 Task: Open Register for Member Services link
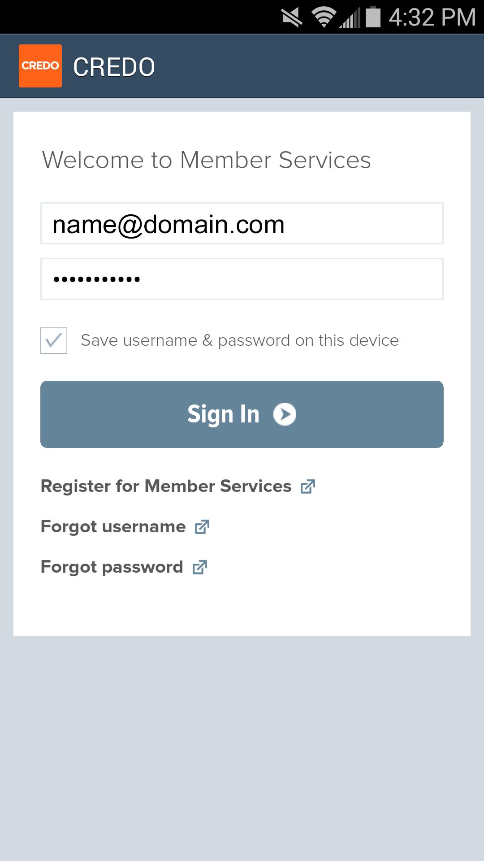166,486
